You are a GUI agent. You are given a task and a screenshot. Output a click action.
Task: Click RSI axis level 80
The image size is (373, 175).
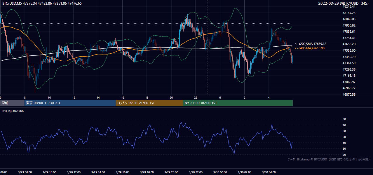pos(344,119)
